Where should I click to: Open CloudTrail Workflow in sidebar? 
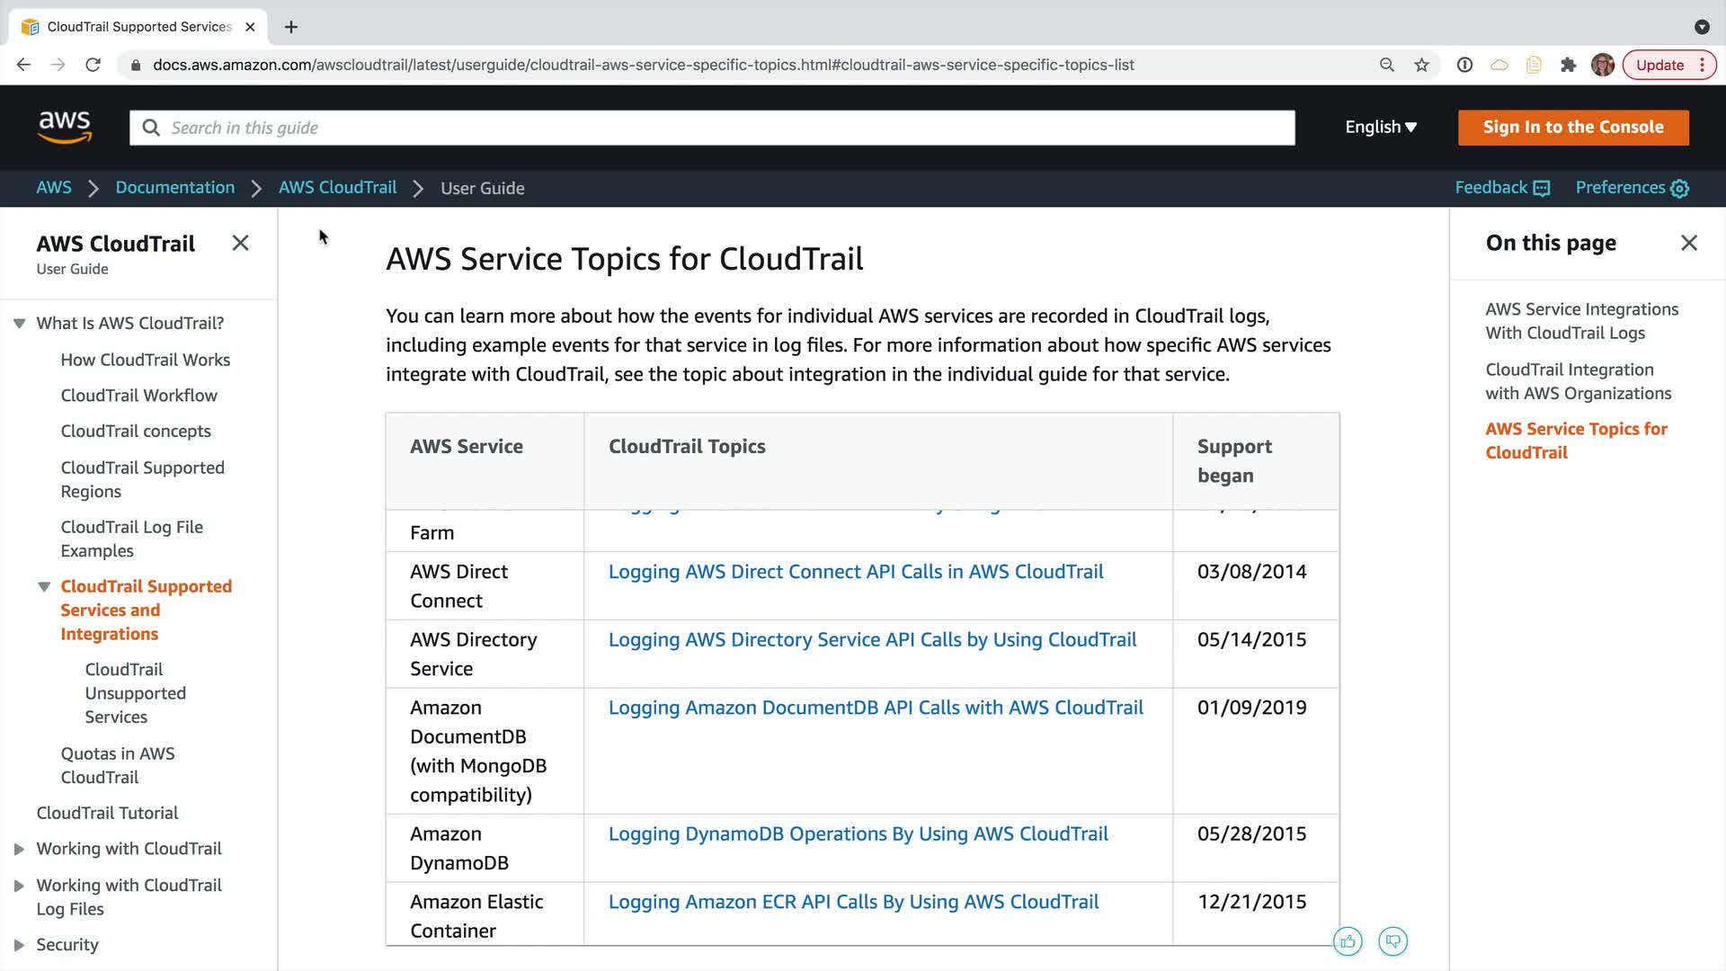pyautogui.click(x=138, y=396)
